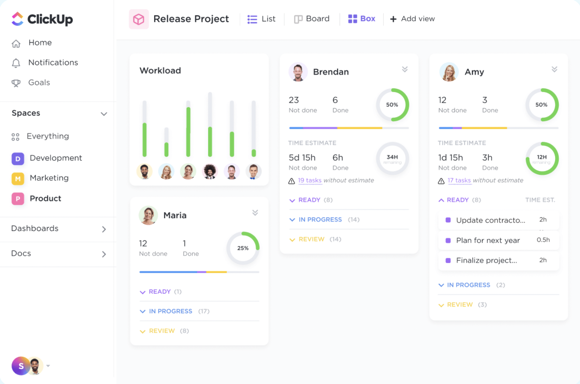The width and height of the screenshot is (580, 384).
Task: Switch to the Board view tab
Action: pos(312,19)
